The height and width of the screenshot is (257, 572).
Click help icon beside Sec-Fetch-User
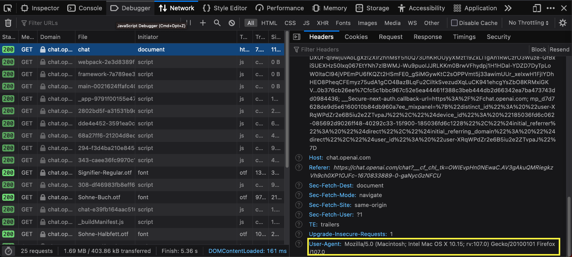[x=299, y=214]
